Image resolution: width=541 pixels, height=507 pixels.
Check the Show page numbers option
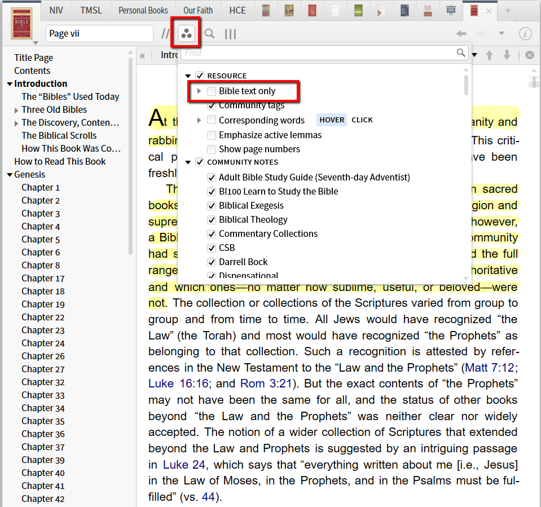[212, 149]
